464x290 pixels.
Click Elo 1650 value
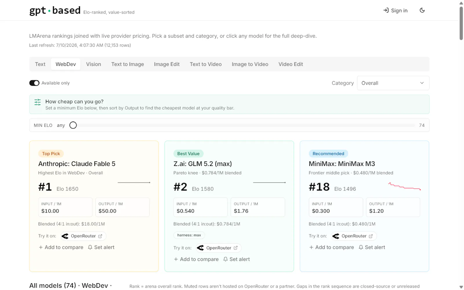tap(67, 189)
